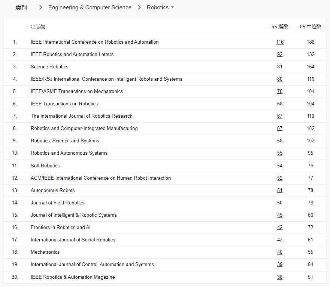Image resolution: width=330 pixels, height=287 pixels.
Task: View h5-index for IEEE Robotics & Automation Magazine
Action: 279,277
